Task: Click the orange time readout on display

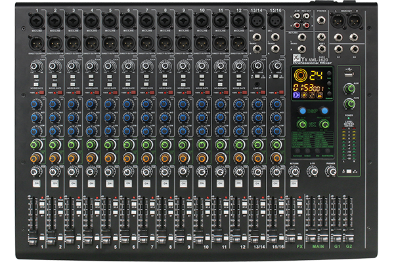Action: [309, 88]
